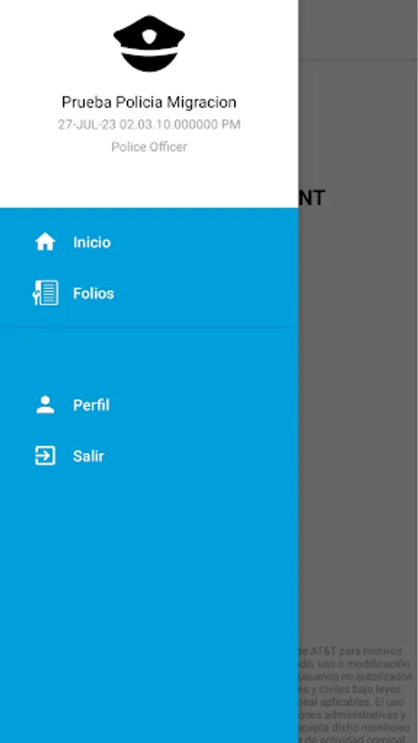This screenshot has width=418, height=743.
Task: Click the blue gap above Perfil
Action: 149,353
